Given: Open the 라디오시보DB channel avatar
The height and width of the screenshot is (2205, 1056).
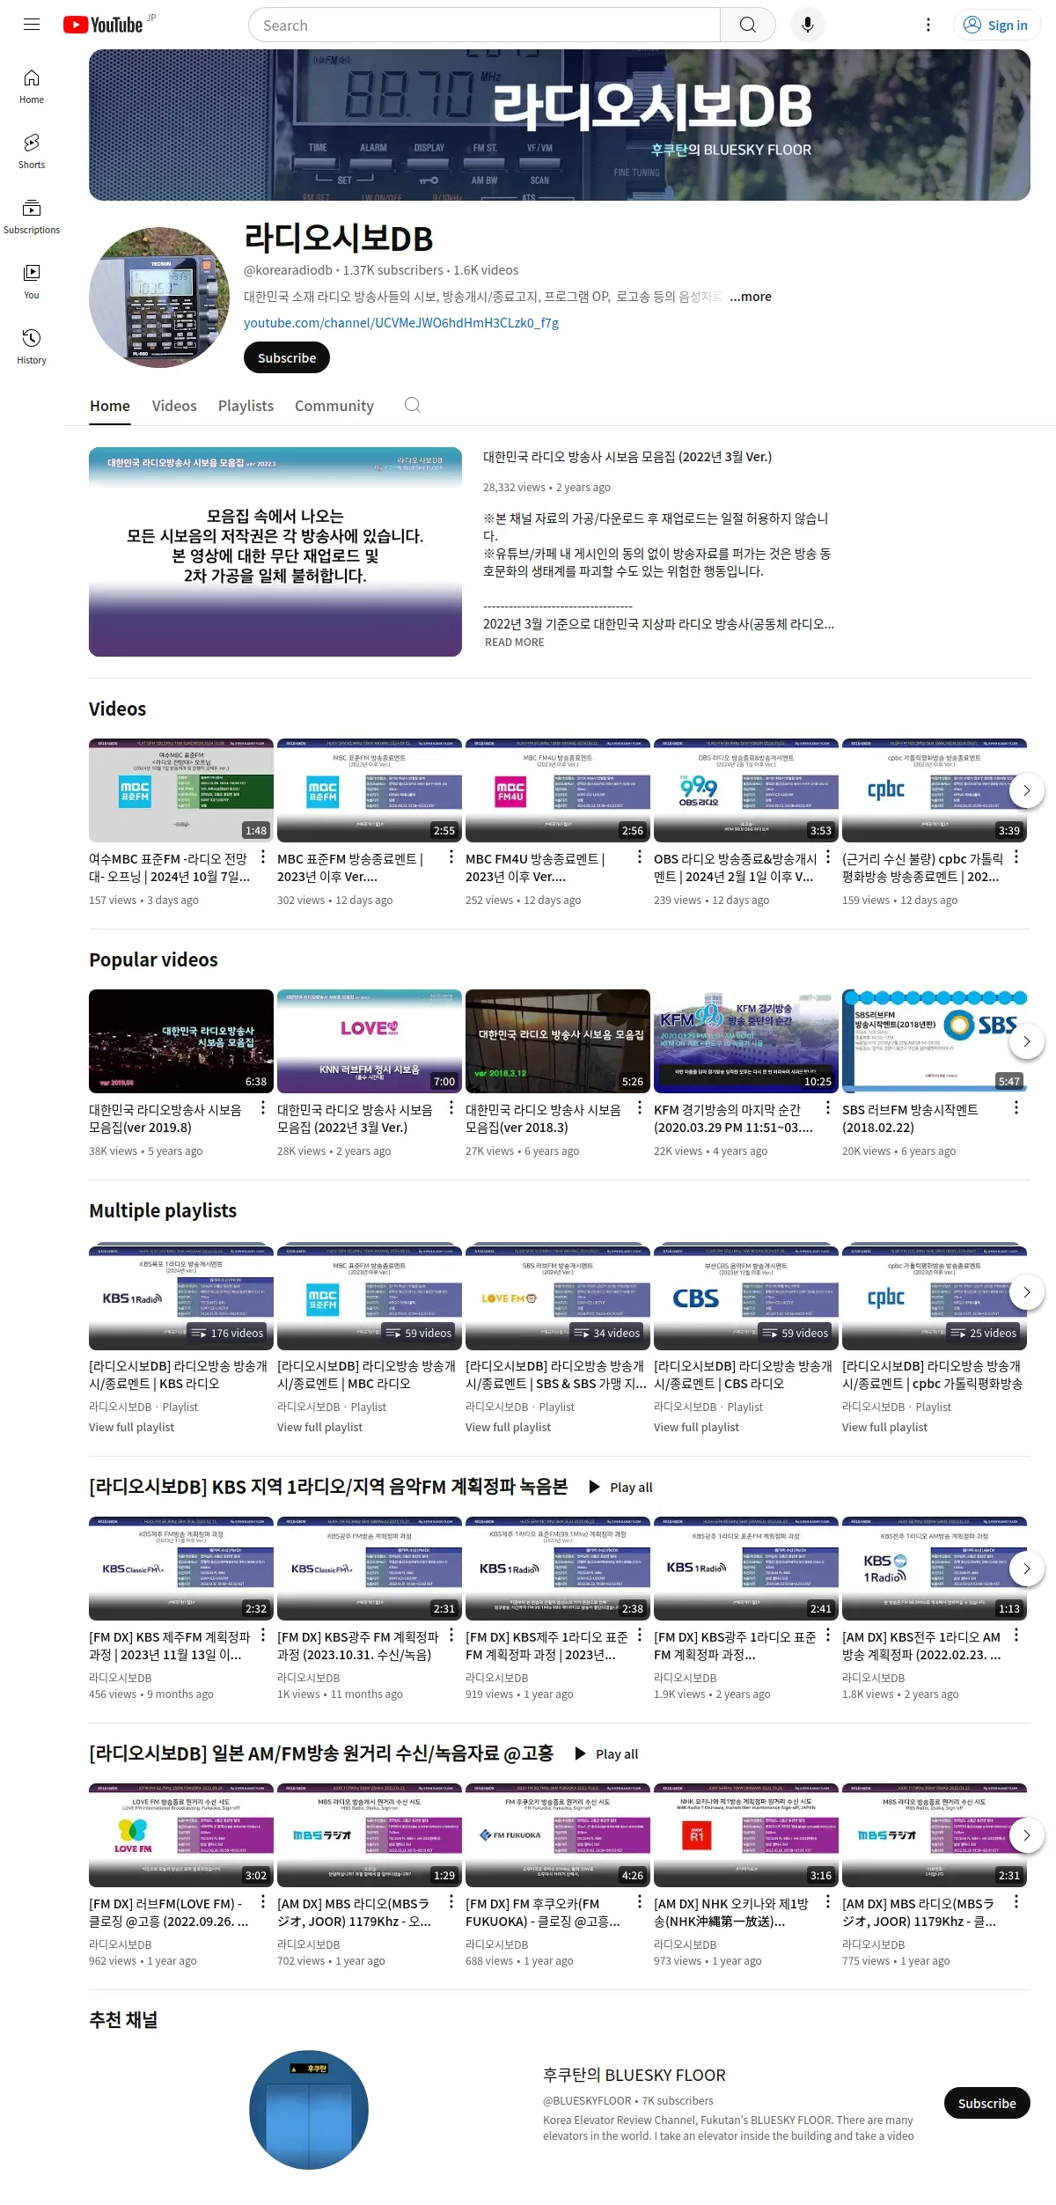Looking at the screenshot, I should tap(159, 298).
